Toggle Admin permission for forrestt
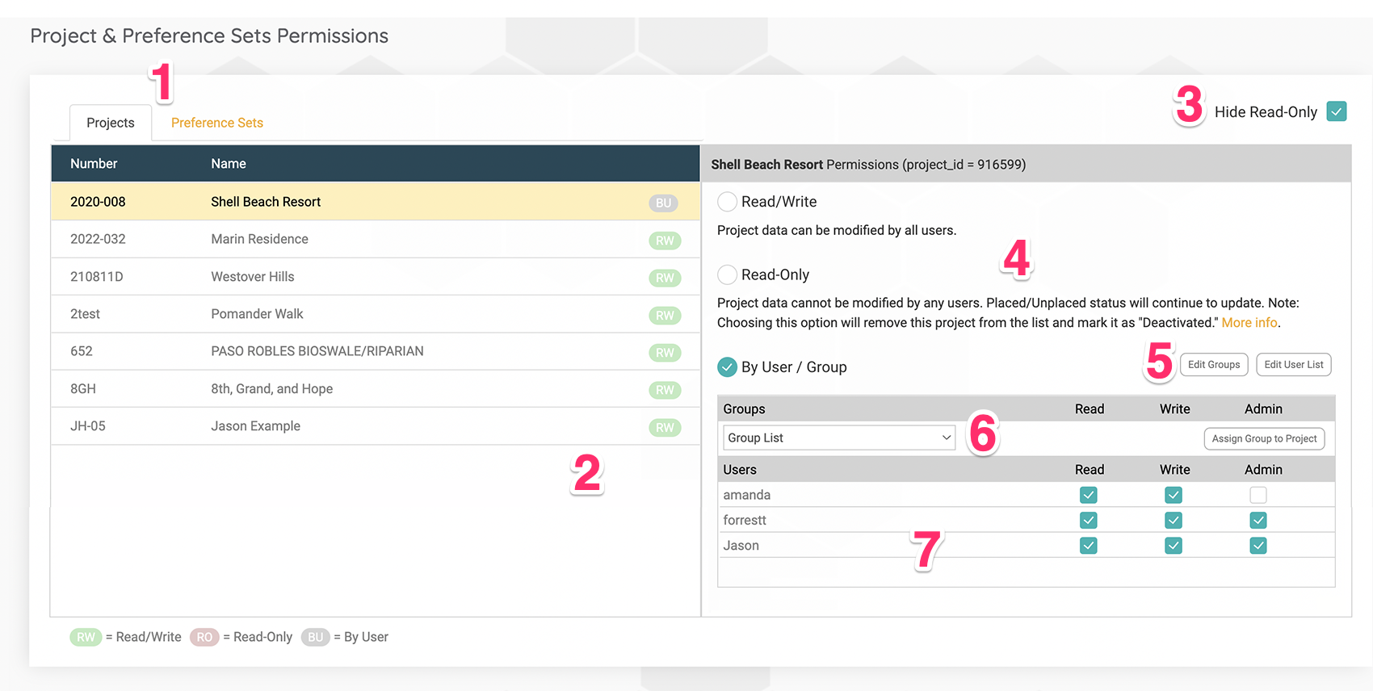 pos(1258,521)
